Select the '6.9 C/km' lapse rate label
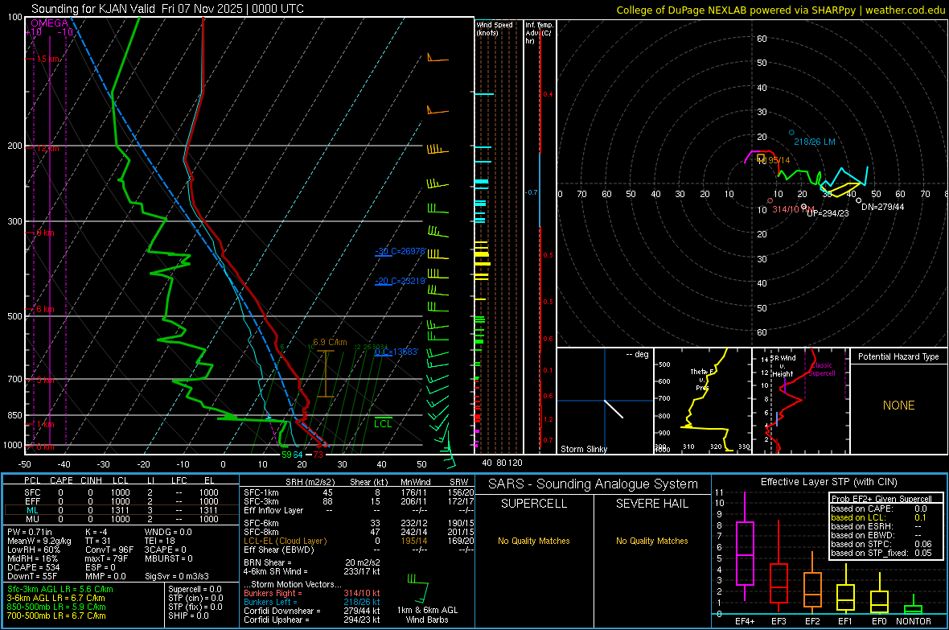This screenshot has height=630, width=949. pos(330,342)
